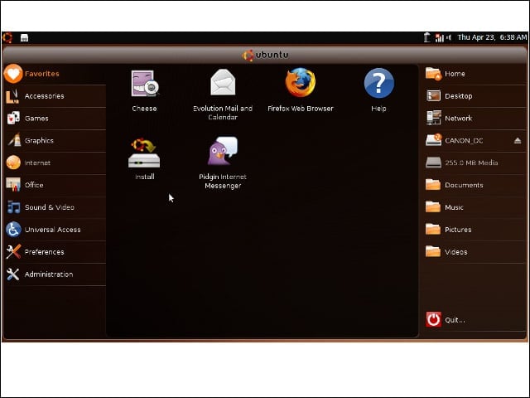The image size is (530, 398).
Task: Open Preferences category label
Action: click(x=44, y=252)
